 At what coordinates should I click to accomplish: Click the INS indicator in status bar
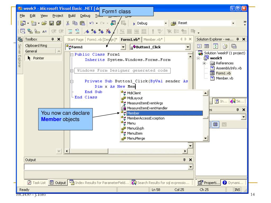[237, 190]
